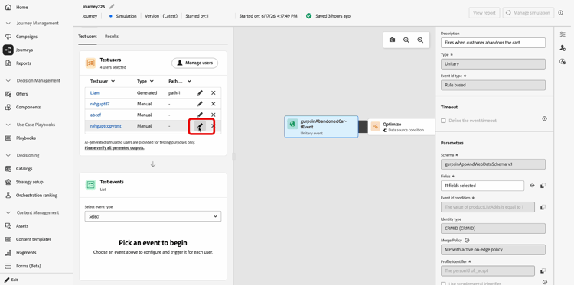This screenshot has height=285, width=574.
Task: Switch to the Results tab
Action: (x=112, y=37)
